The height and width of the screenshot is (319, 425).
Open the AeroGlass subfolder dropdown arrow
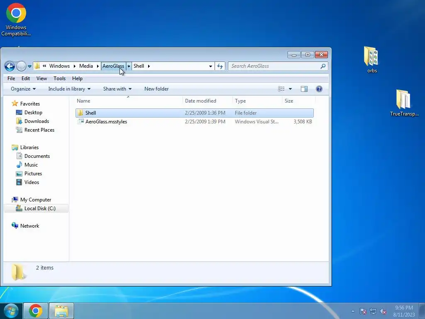coord(129,66)
